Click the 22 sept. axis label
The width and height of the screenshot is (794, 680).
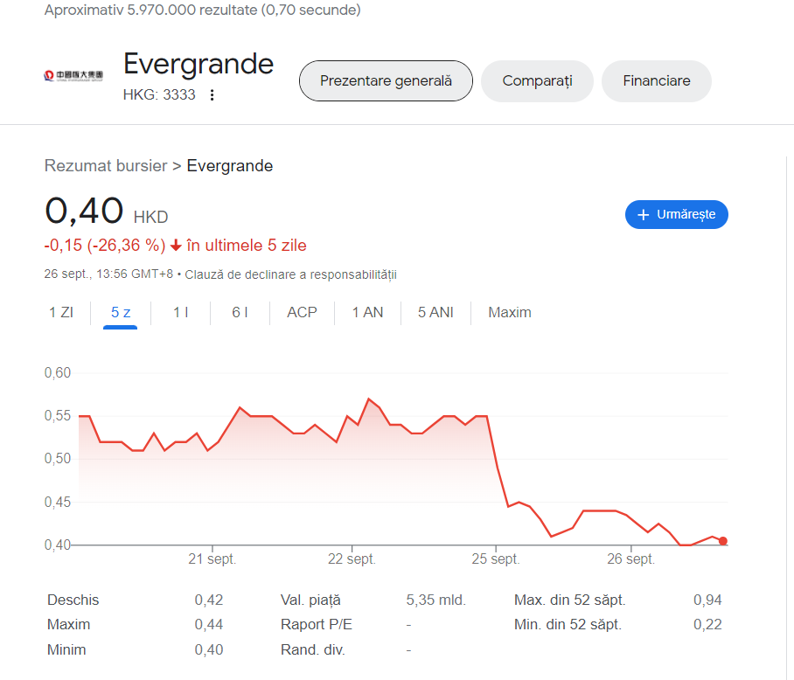(352, 559)
